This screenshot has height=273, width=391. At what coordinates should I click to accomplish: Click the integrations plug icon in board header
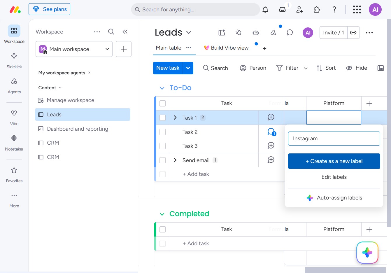coord(239,32)
